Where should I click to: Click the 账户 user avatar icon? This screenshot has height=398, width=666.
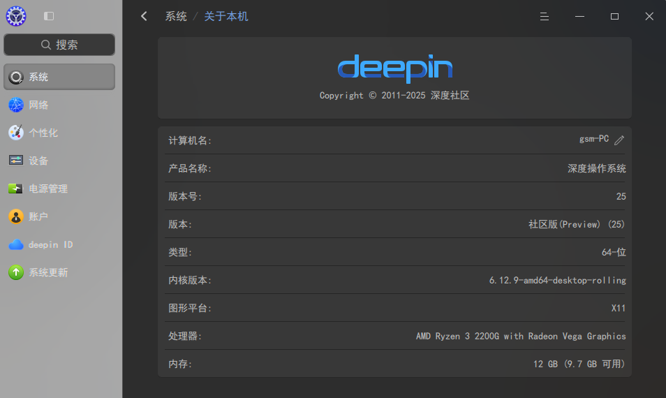(x=16, y=216)
